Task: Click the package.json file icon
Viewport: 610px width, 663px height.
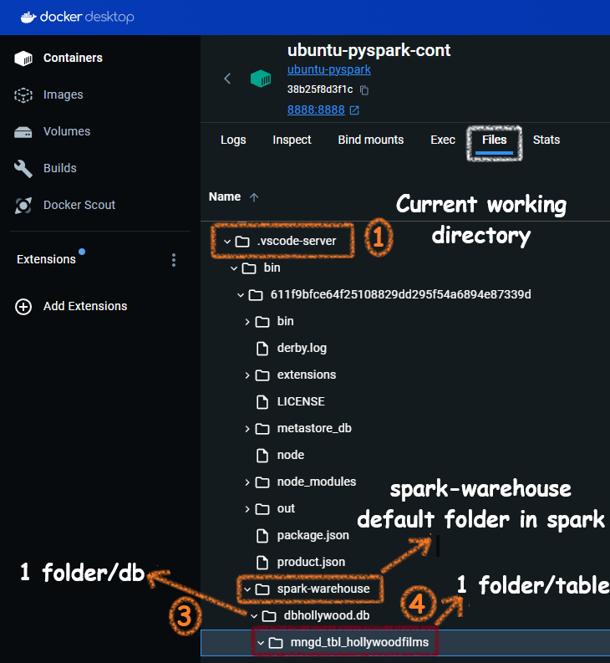Action: [x=262, y=536]
